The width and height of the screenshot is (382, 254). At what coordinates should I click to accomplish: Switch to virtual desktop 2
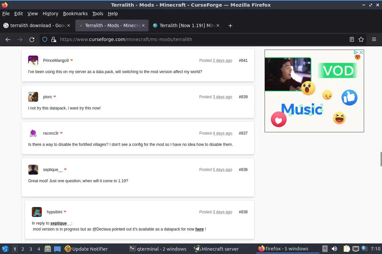pyautogui.click(x=23, y=249)
